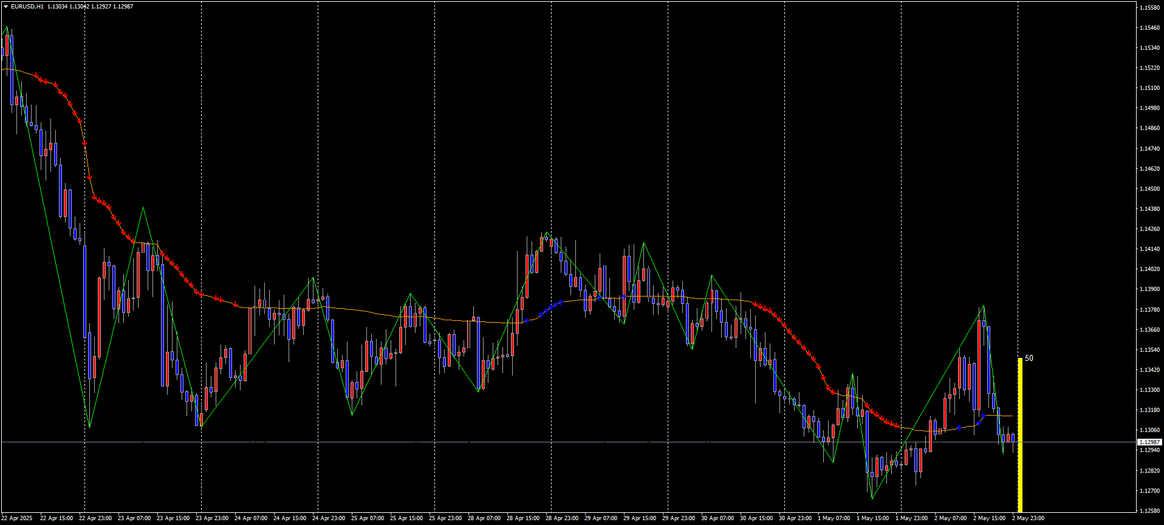
Task: Click the 1.15580 price scale label
Action: click(1149, 8)
